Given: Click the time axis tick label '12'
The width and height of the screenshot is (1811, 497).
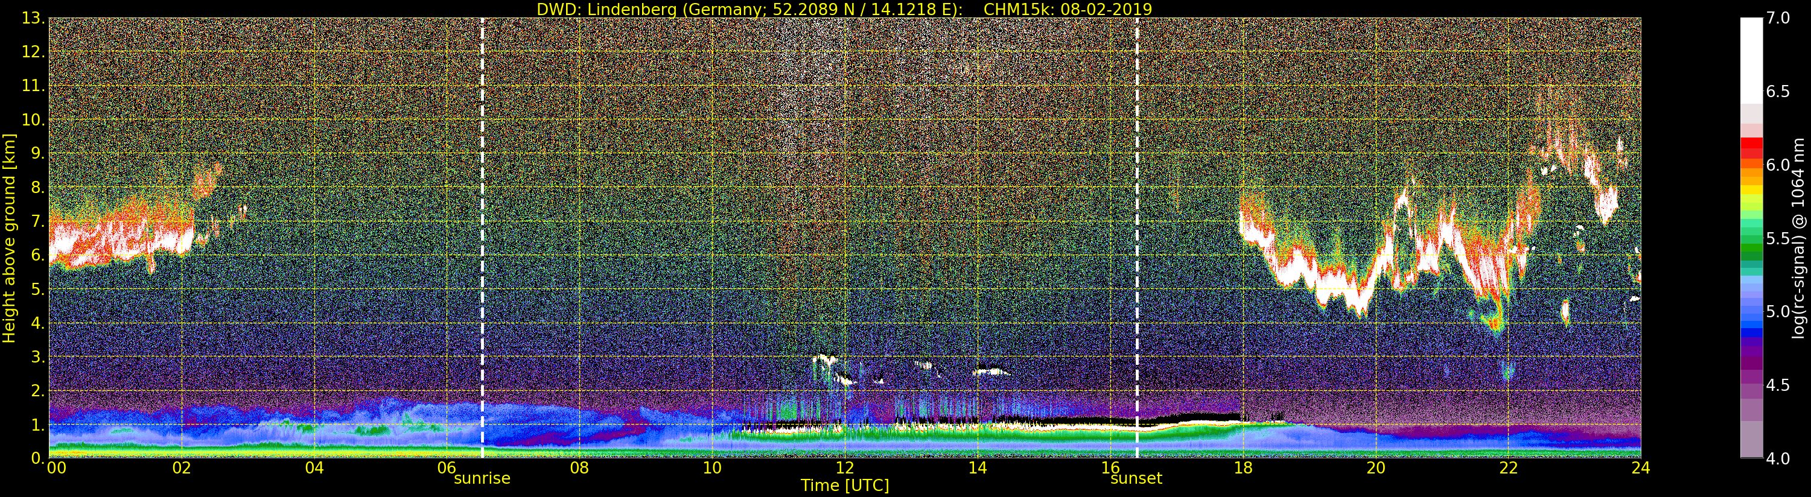Looking at the screenshot, I should pos(845,468).
